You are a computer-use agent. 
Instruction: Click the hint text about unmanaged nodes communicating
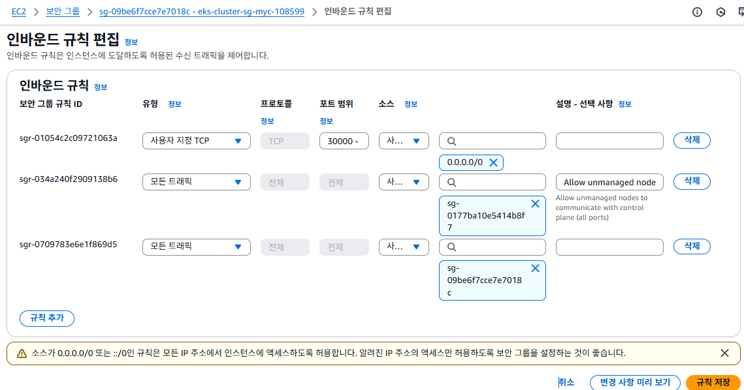click(602, 207)
